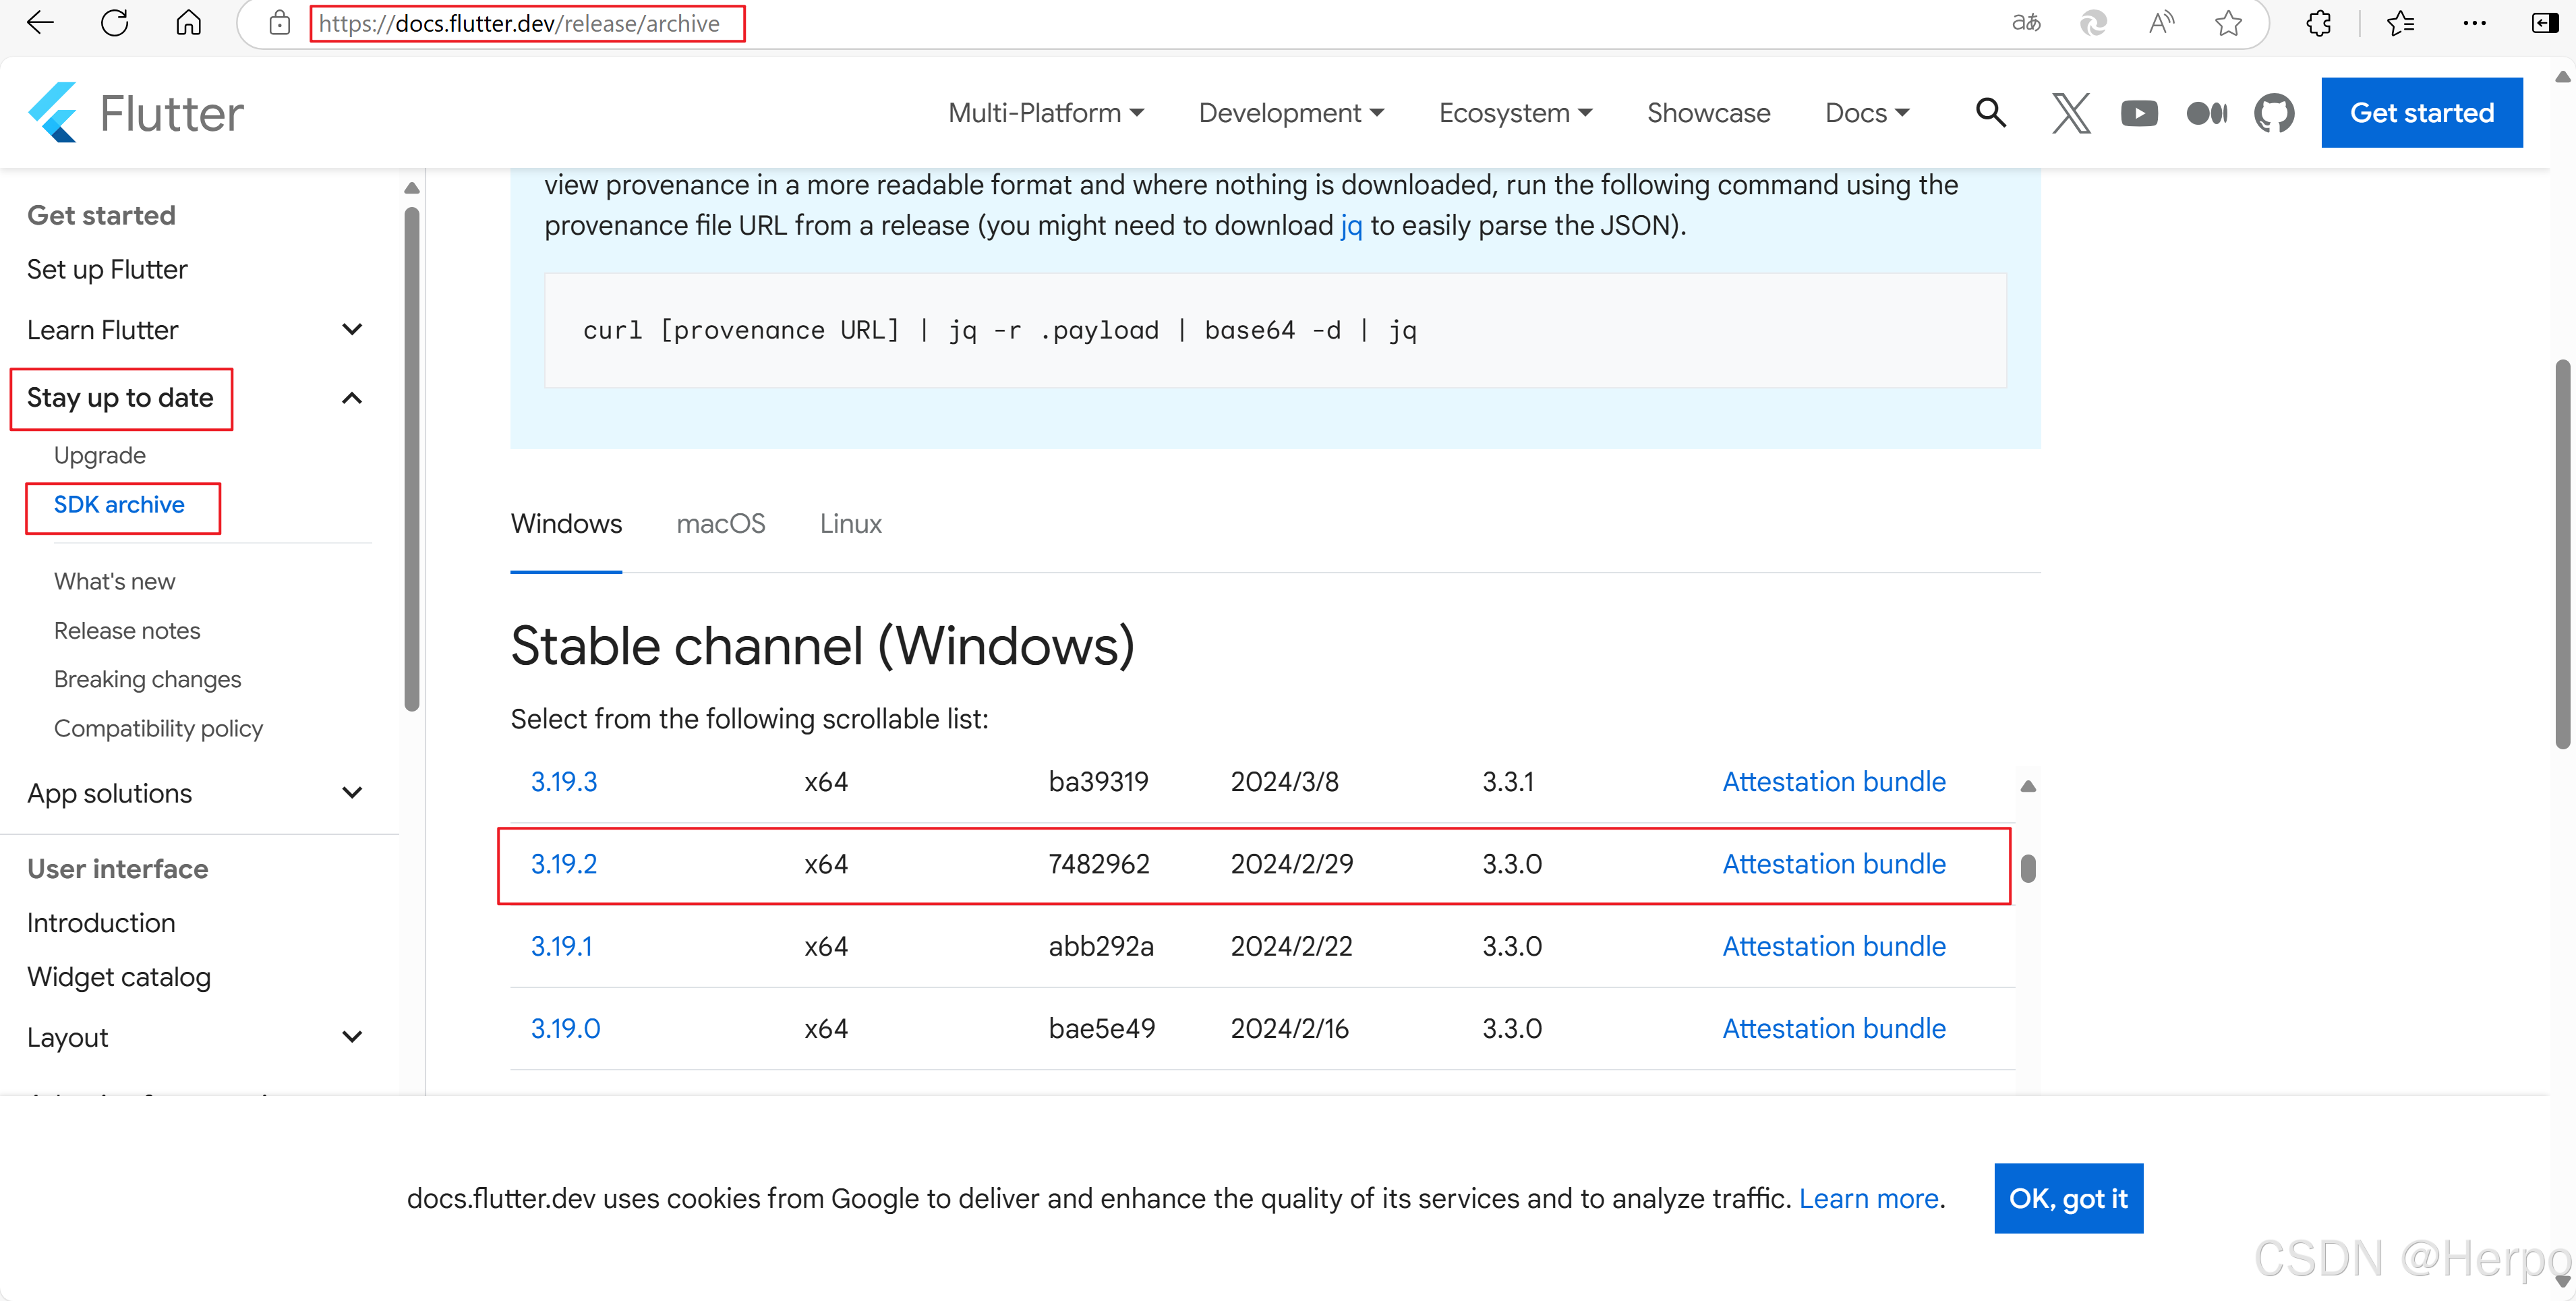The height and width of the screenshot is (1301, 2576).
Task: Expand the Learn Flutter section
Action: (352, 329)
